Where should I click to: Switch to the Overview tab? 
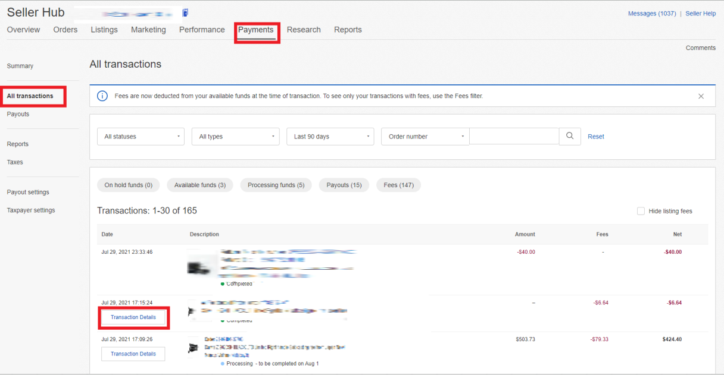pyautogui.click(x=23, y=30)
